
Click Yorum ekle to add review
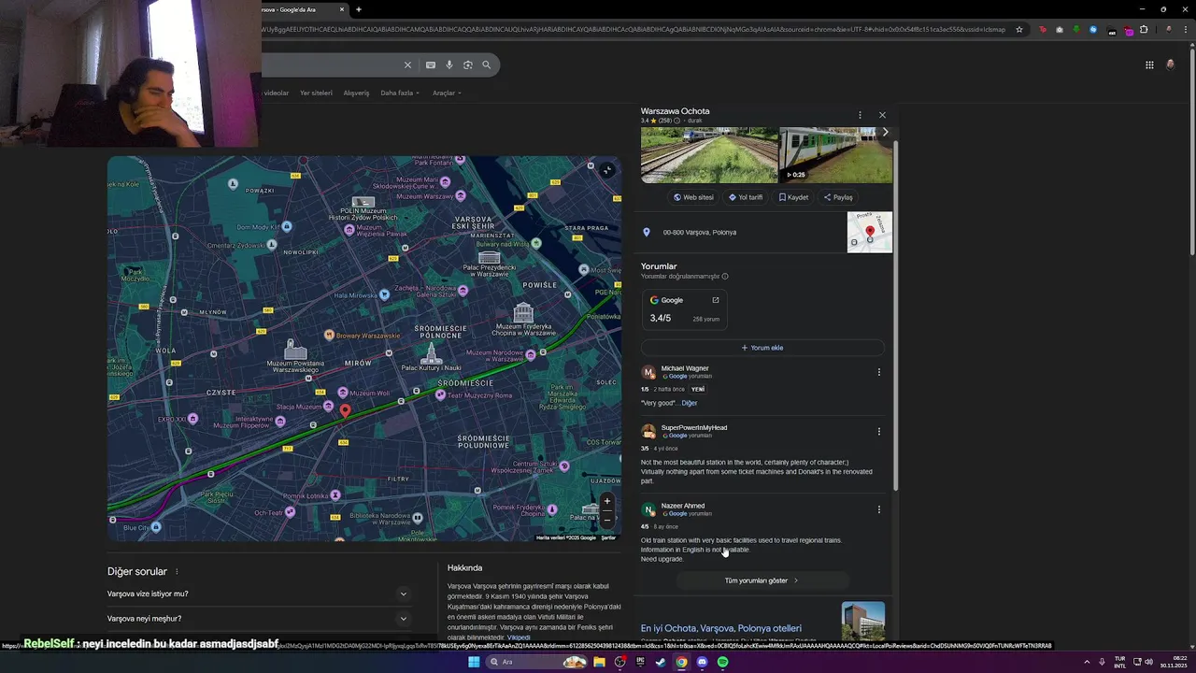pos(762,348)
